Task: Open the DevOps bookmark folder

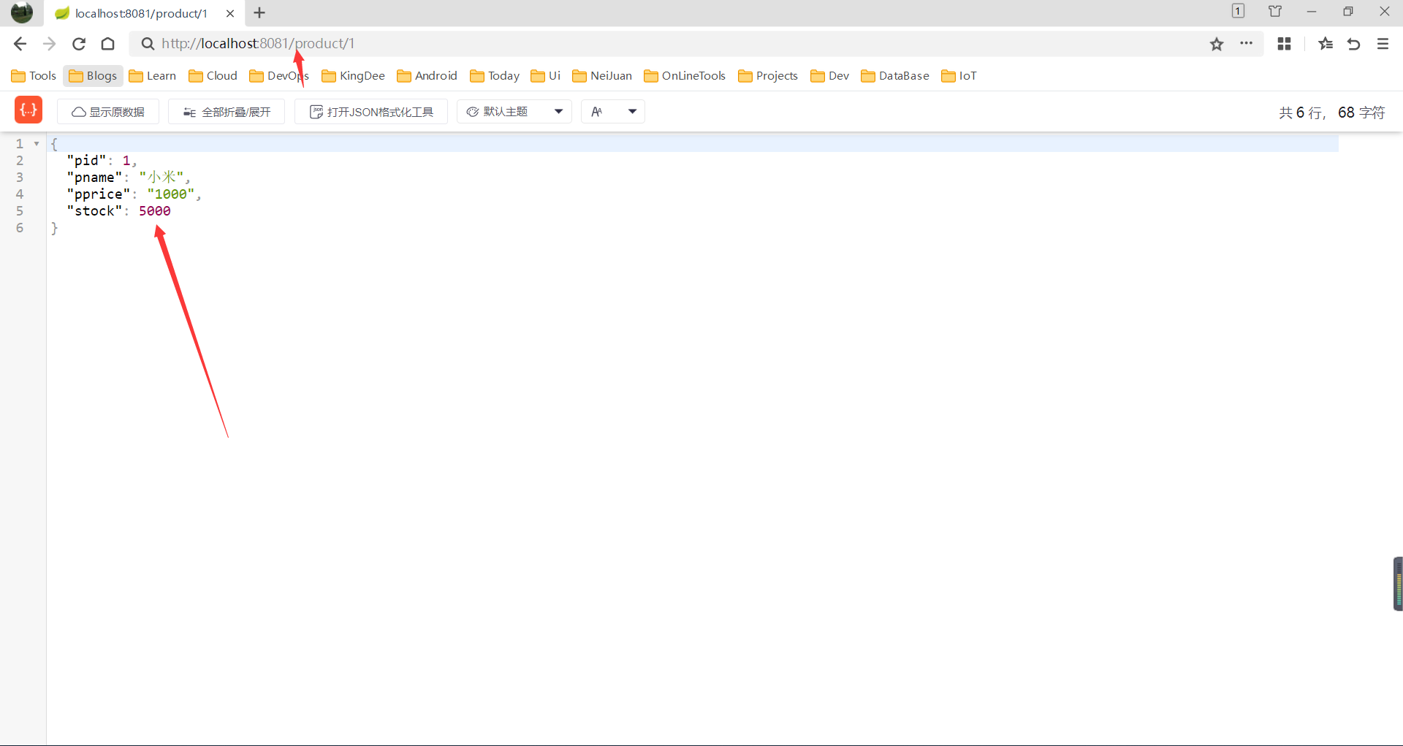Action: (x=278, y=76)
